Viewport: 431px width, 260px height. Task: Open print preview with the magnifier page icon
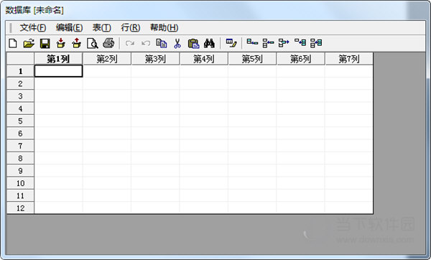(x=93, y=43)
